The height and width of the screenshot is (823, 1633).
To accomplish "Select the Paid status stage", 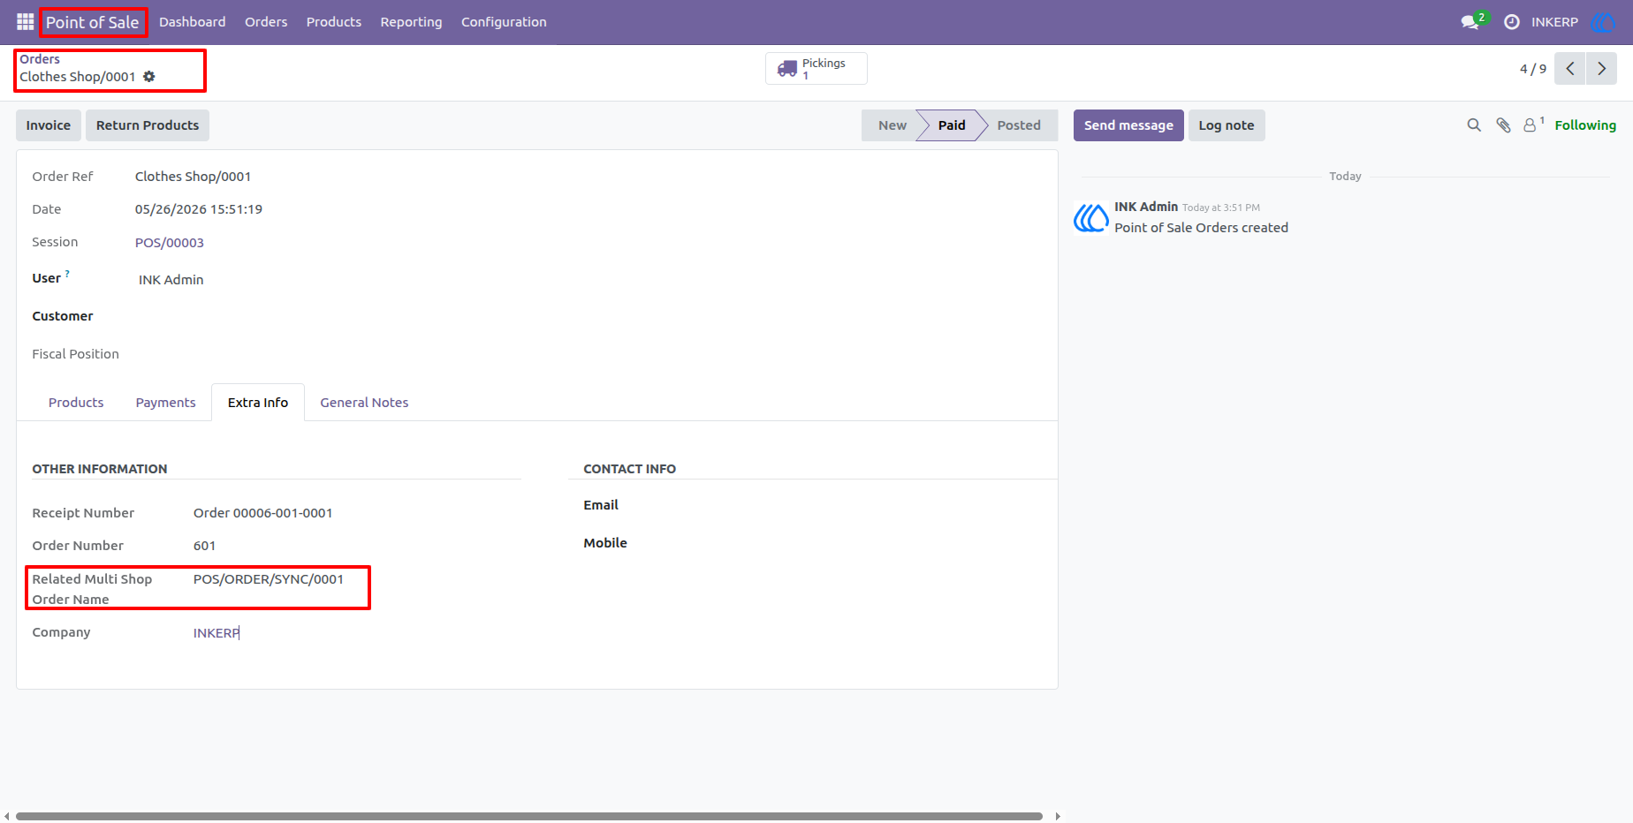I will point(952,125).
